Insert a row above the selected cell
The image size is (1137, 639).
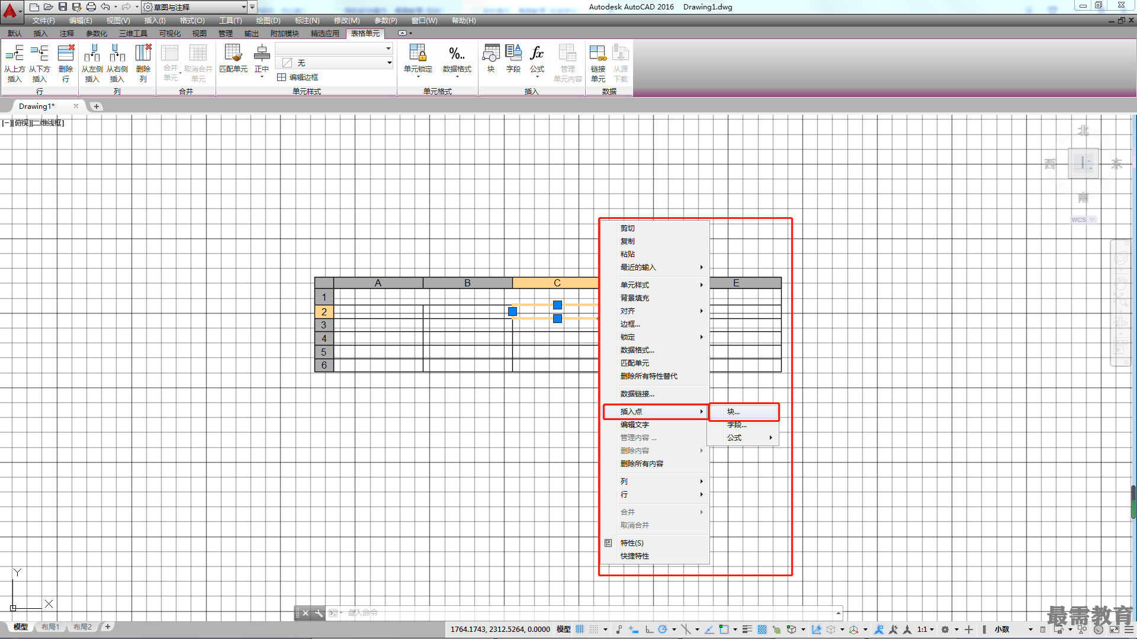[14, 63]
